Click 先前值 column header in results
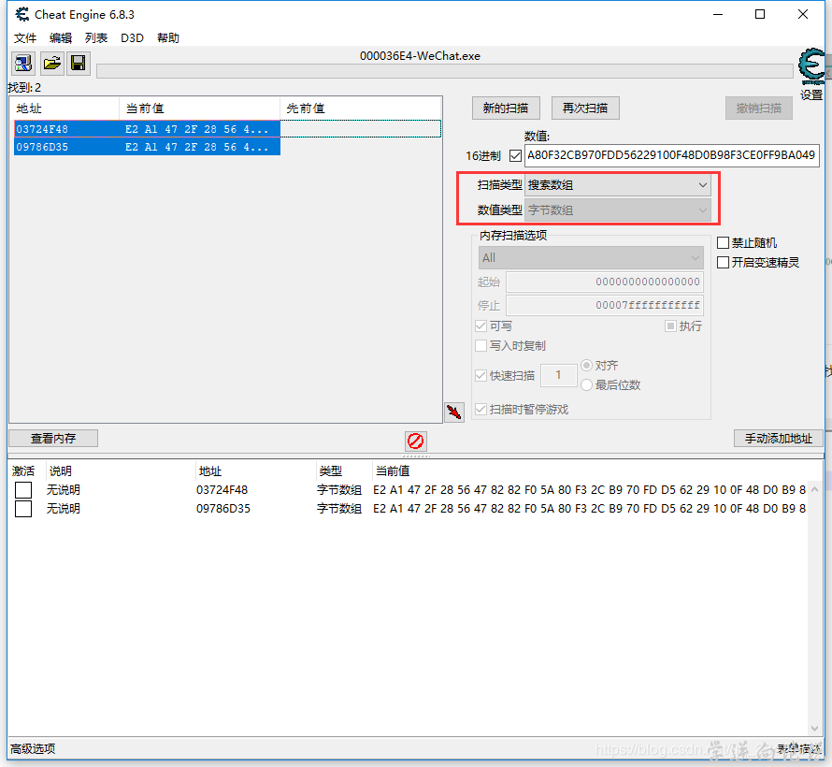 pos(361,109)
